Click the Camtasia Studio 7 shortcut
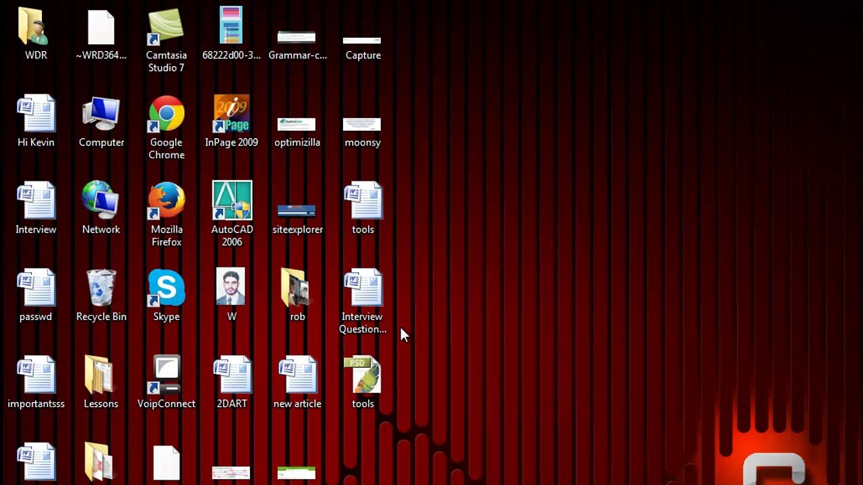This screenshot has width=863, height=485. click(x=166, y=27)
